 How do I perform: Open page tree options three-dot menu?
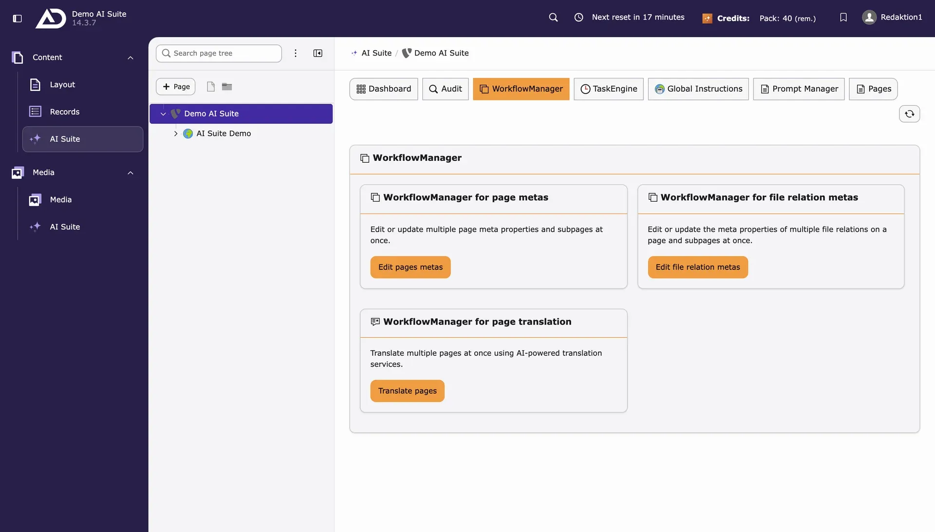296,53
